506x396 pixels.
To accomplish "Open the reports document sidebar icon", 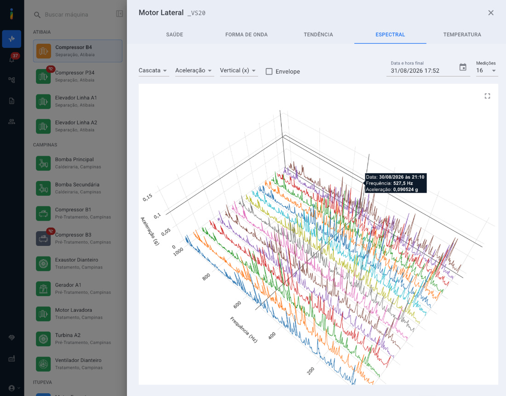I will pyautogui.click(x=11, y=101).
